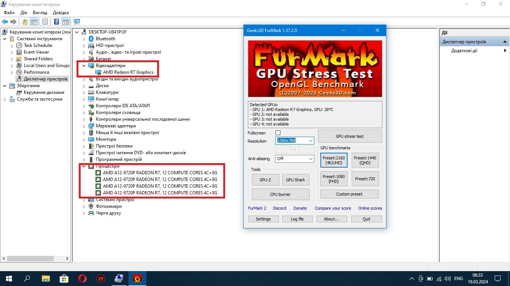Open FurMark Settings button
This screenshot has width=510, height=286.
coord(263,219)
